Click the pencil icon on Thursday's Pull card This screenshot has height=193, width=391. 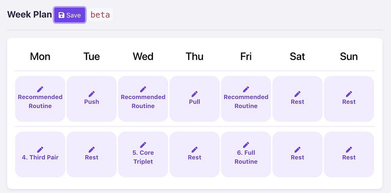pyautogui.click(x=194, y=94)
